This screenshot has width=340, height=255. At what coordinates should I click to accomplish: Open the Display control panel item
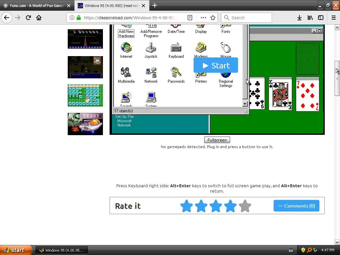pos(201,30)
